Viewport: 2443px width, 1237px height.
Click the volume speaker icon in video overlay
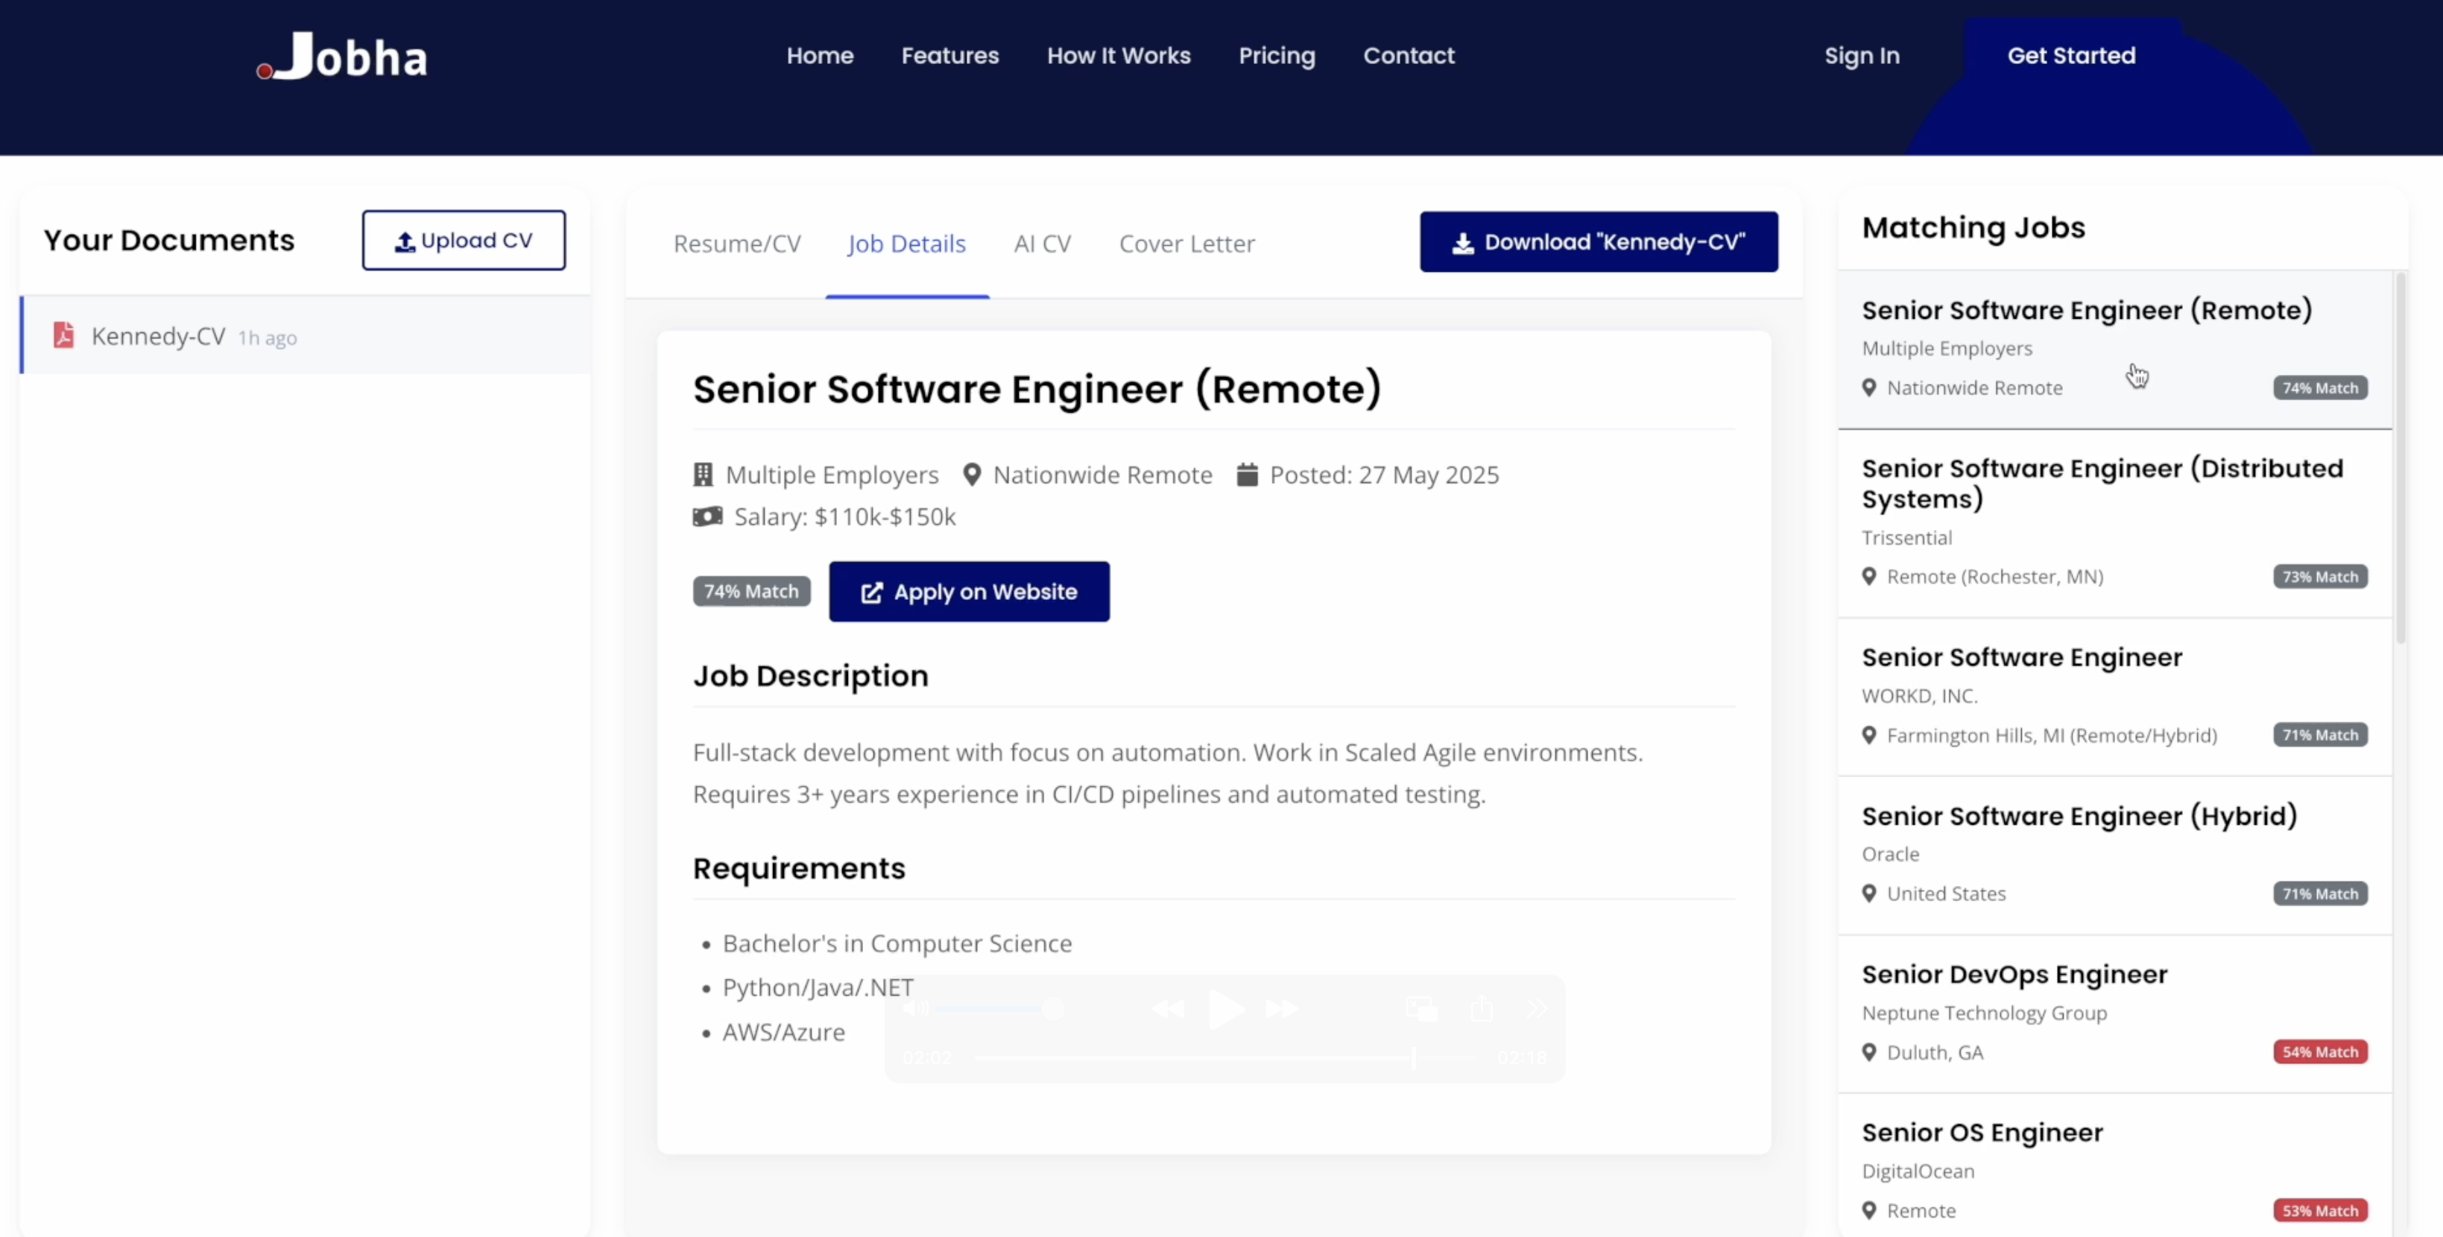click(x=915, y=1008)
